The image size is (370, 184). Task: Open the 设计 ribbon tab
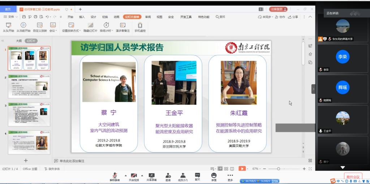point(93,17)
